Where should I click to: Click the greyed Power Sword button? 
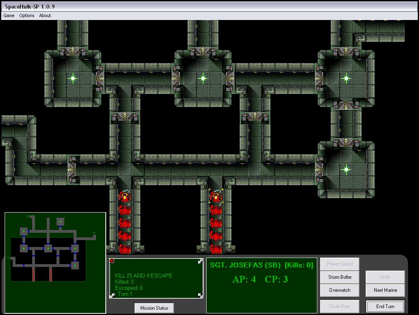pyautogui.click(x=340, y=264)
